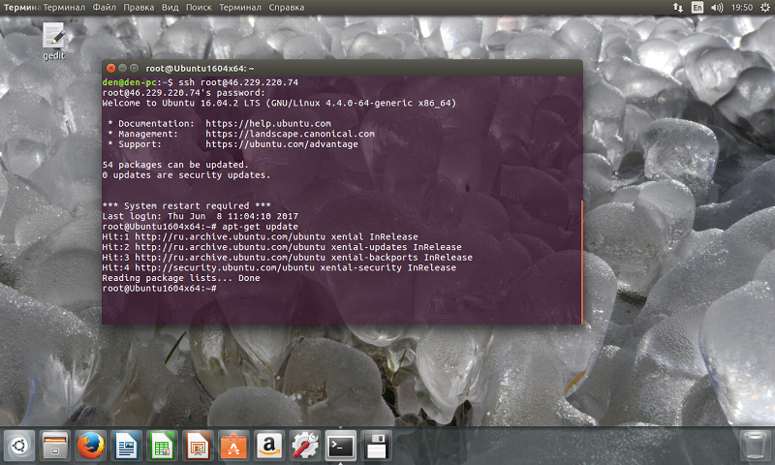The image size is (775, 465).
Task: Open the system gear session menu
Action: pos(764,8)
